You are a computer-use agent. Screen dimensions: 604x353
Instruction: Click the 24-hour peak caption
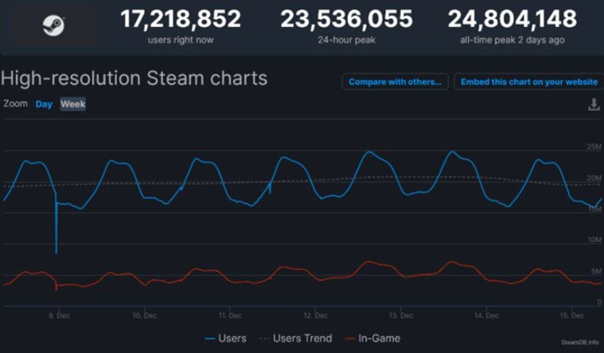coord(346,40)
